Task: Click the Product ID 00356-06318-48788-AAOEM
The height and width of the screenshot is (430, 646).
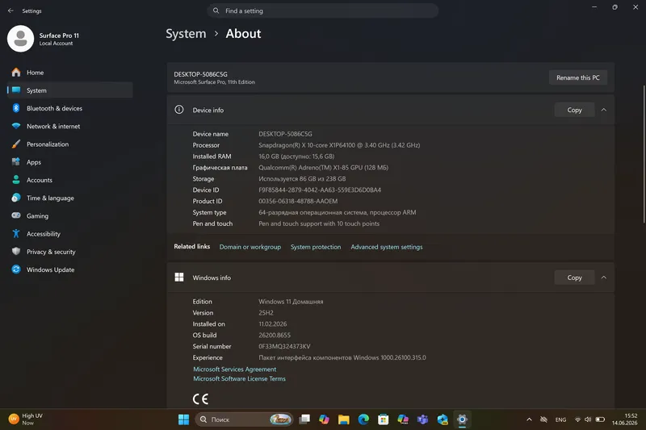Action: [298, 201]
